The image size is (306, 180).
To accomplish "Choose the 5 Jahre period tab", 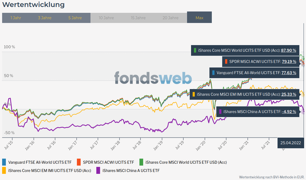I will pyautogui.click(x=75, y=18).
